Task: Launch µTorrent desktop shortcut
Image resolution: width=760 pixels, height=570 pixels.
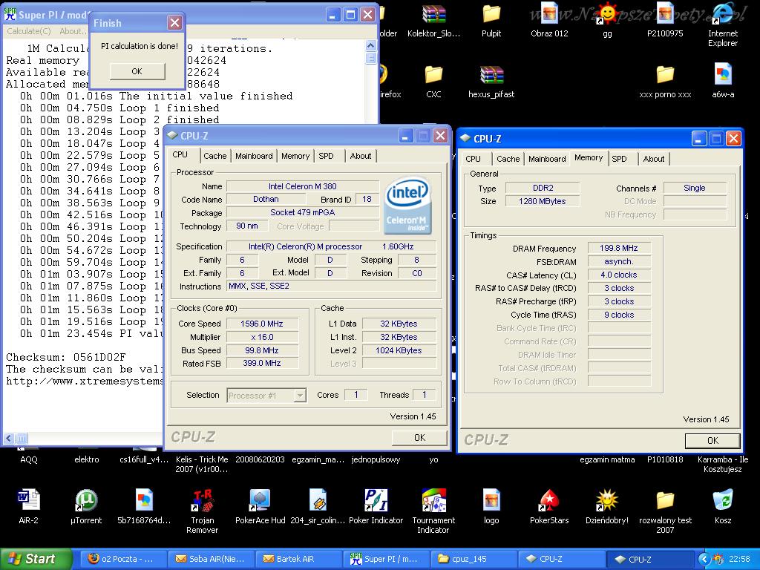Action: pos(86,500)
